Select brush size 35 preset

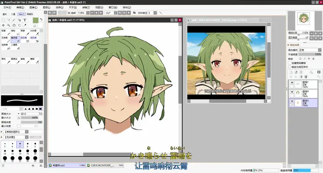pyautogui.click(x=20, y=159)
